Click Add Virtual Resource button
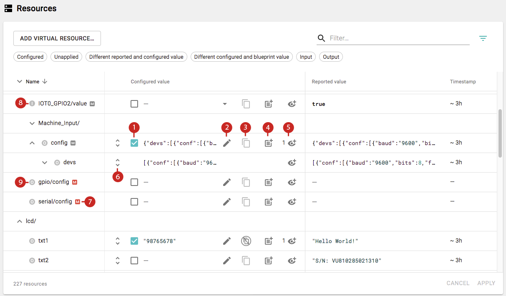 coord(57,38)
